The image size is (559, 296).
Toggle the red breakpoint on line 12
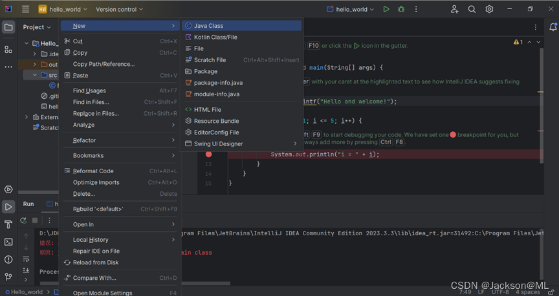pyautogui.click(x=208, y=154)
